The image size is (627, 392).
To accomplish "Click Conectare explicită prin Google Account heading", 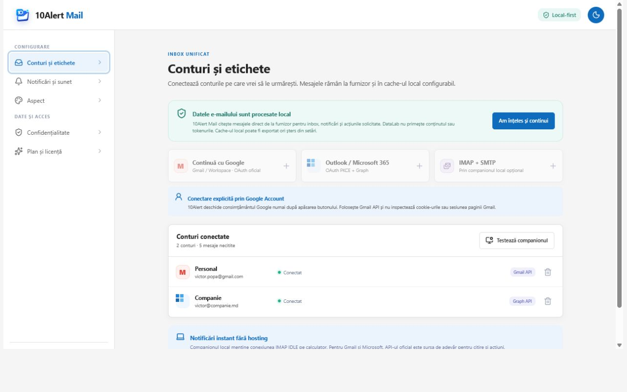I will [236, 199].
